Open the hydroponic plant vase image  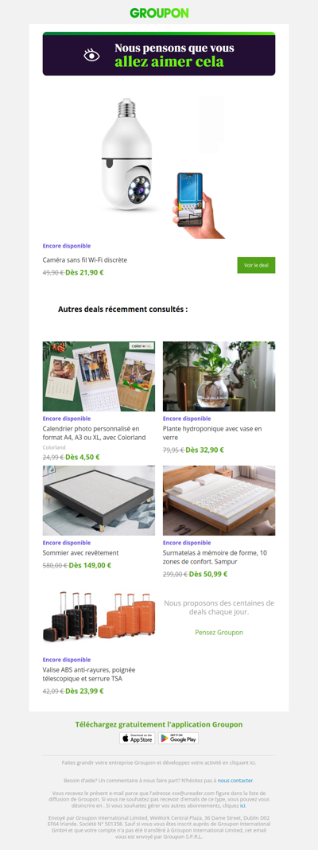click(x=219, y=376)
